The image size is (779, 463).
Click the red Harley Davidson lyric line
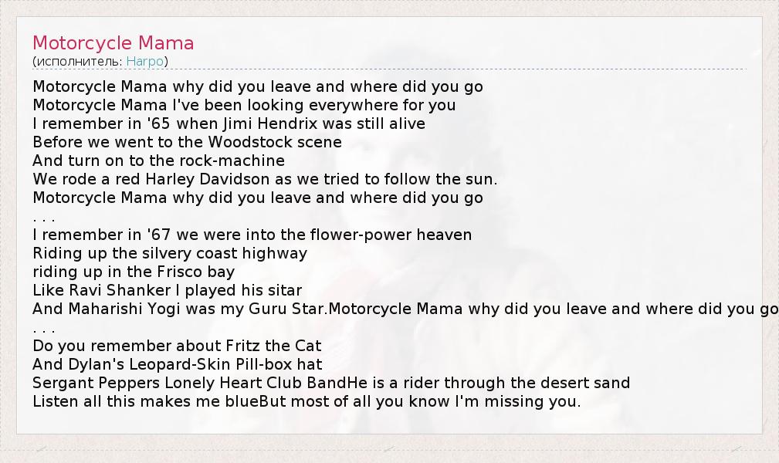[x=265, y=179]
